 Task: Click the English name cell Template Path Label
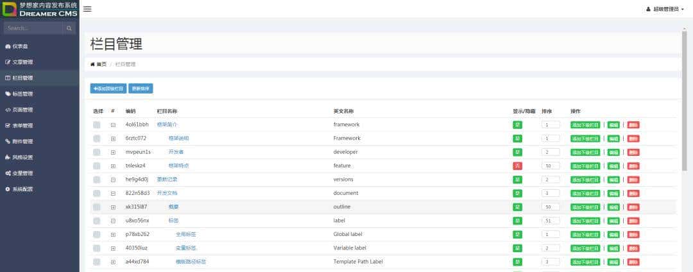point(358,261)
